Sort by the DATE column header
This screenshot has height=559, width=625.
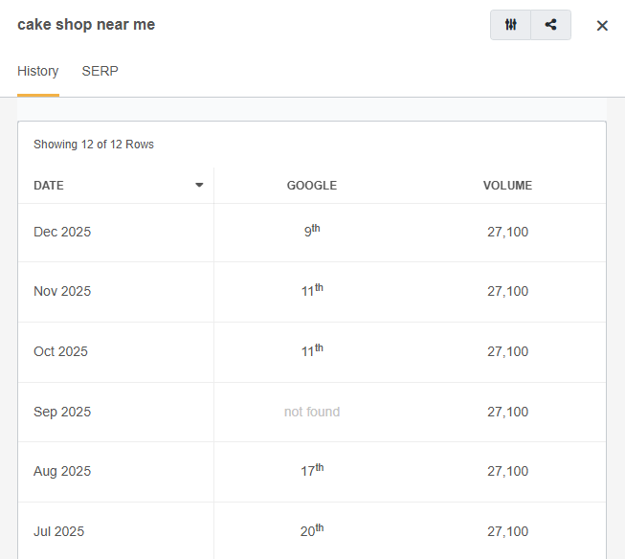tap(49, 186)
